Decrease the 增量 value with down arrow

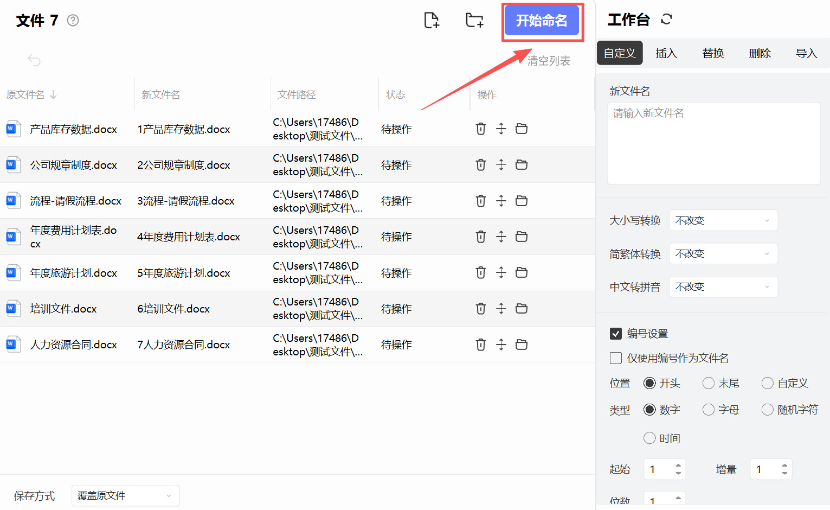(x=784, y=473)
